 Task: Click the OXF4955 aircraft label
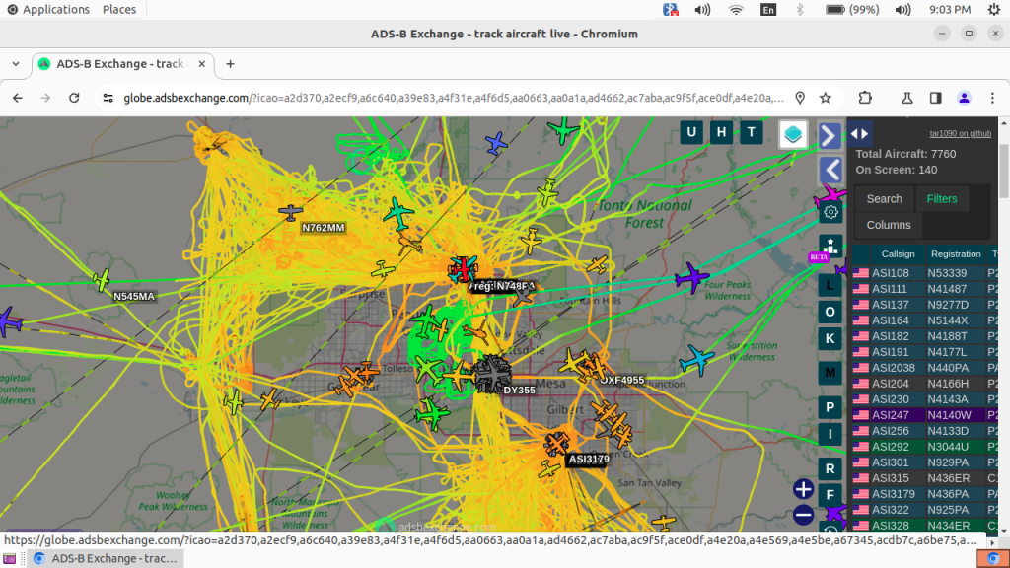coord(622,380)
